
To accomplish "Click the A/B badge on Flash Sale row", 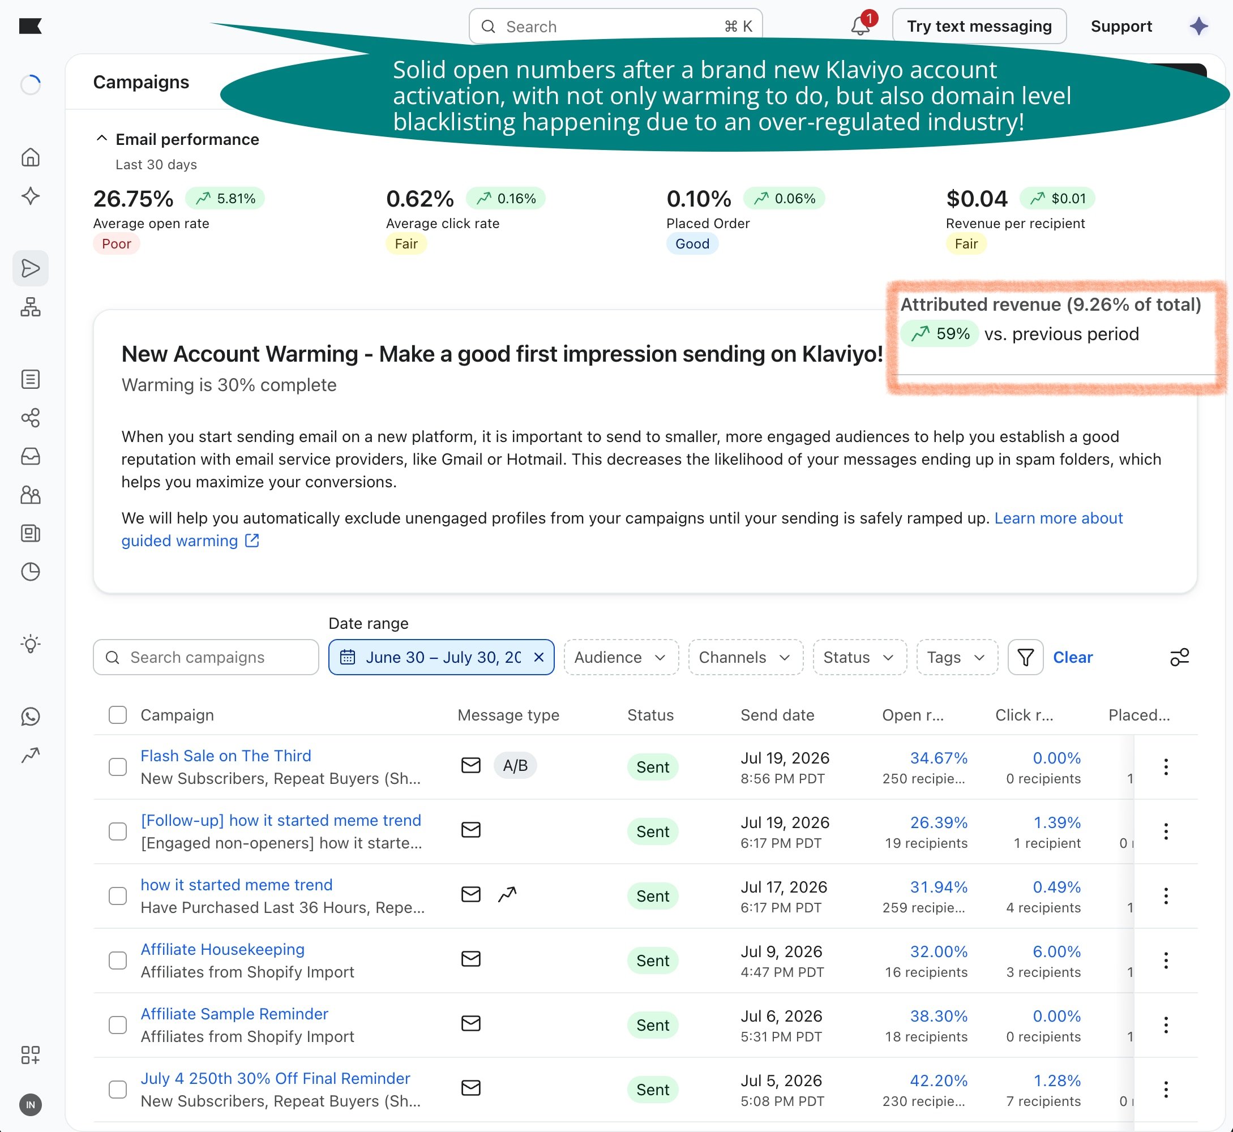I will pos(515,766).
